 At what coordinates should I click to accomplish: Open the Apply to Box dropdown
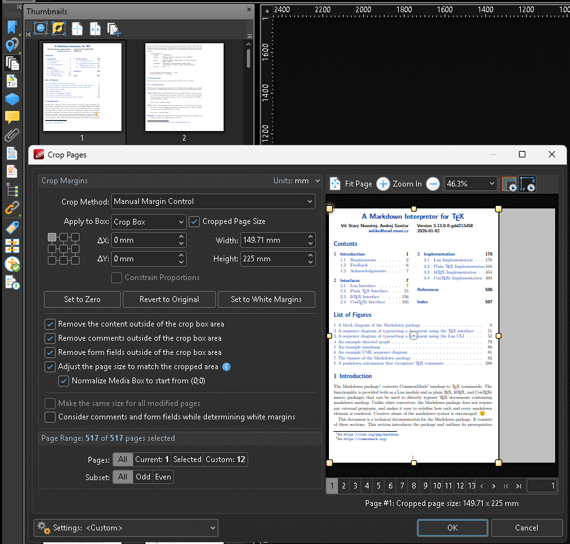pyautogui.click(x=149, y=221)
